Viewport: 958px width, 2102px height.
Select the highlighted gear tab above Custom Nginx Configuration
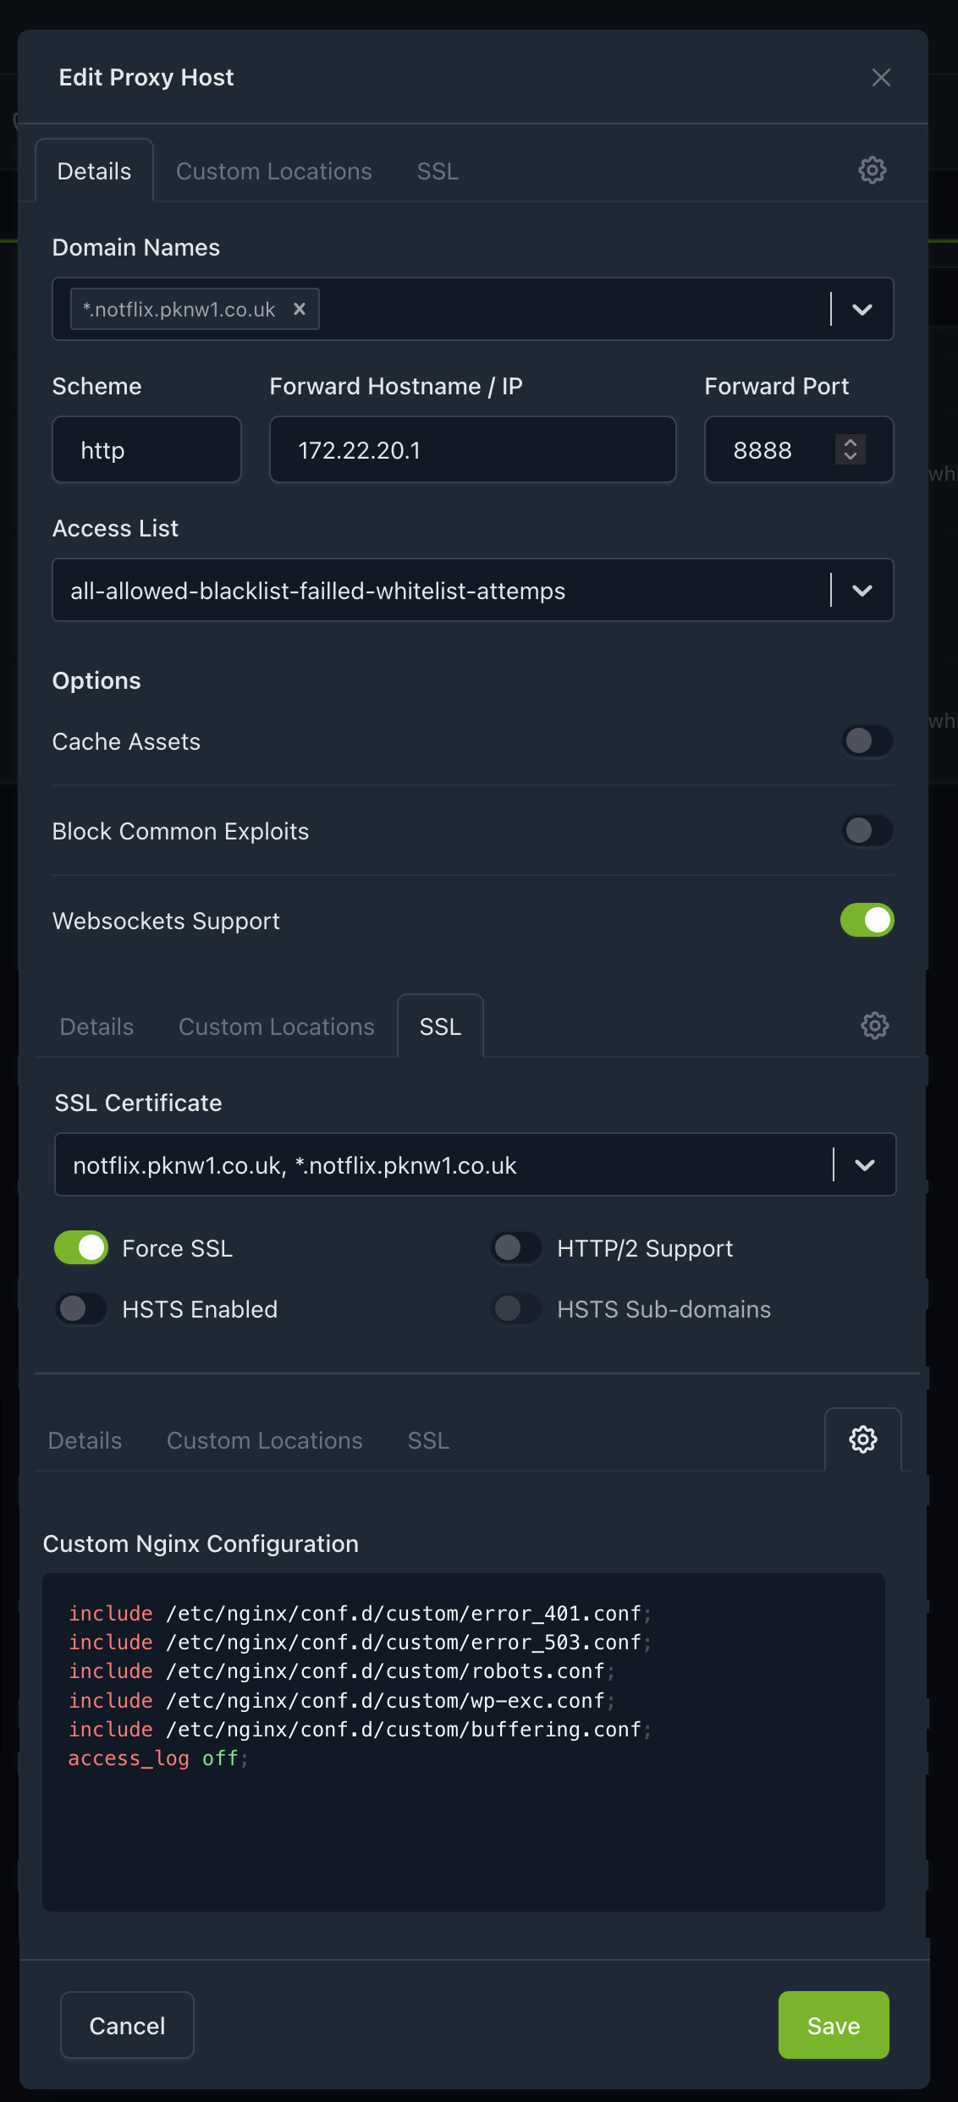click(x=862, y=1439)
